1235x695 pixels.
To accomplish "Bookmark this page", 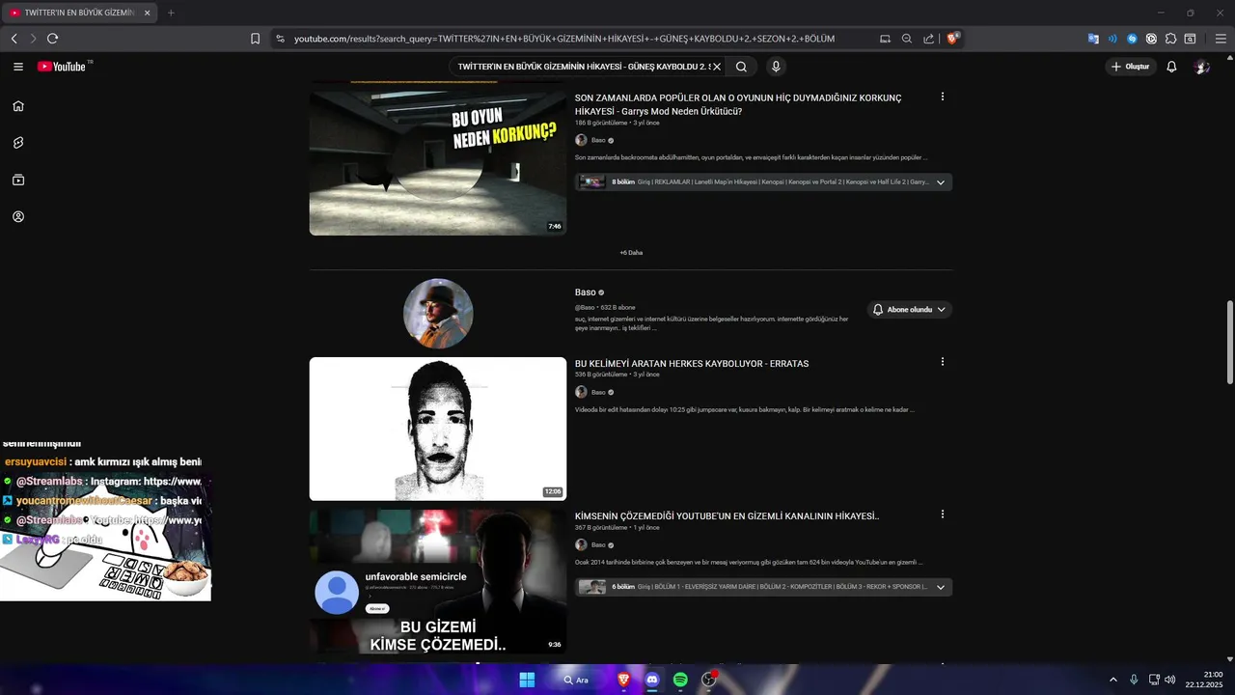I will [x=255, y=39].
